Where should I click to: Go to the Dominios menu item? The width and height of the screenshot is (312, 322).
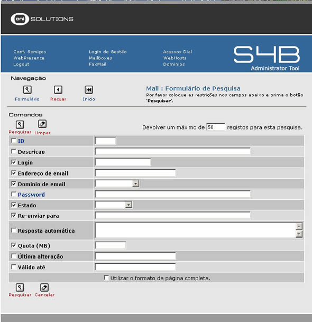point(174,65)
